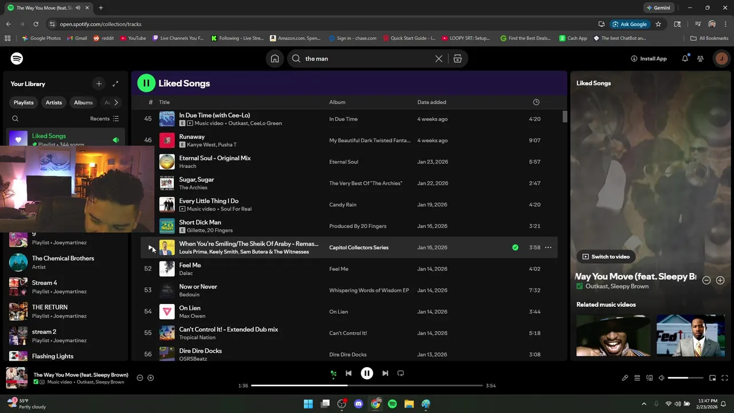Expand Your Library to full view
This screenshot has width=734, height=413.
pyautogui.click(x=115, y=84)
